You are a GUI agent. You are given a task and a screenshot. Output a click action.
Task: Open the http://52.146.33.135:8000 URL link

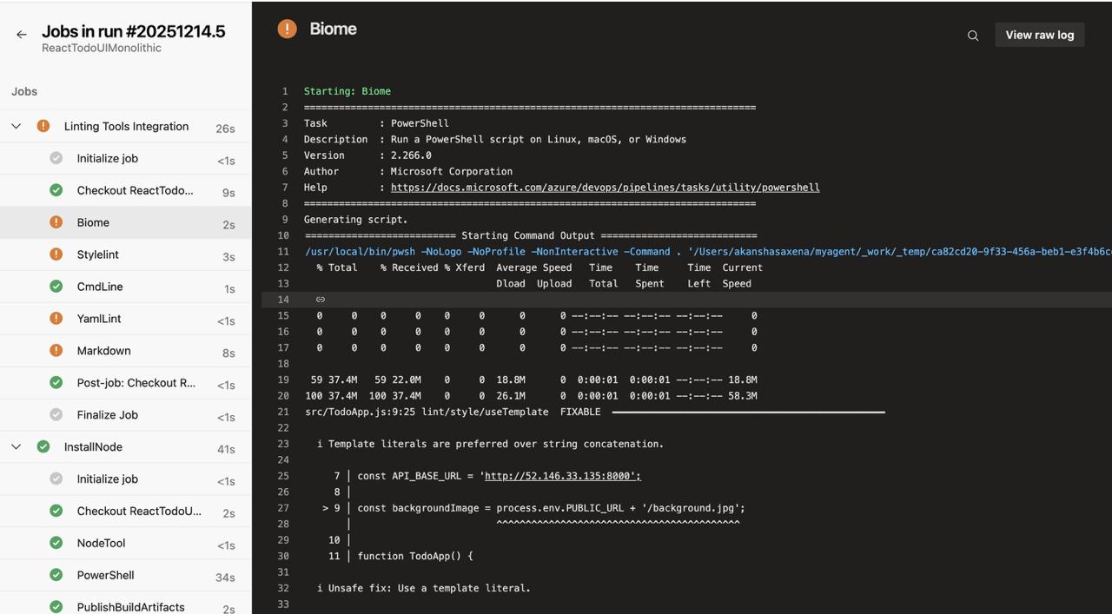(562, 476)
